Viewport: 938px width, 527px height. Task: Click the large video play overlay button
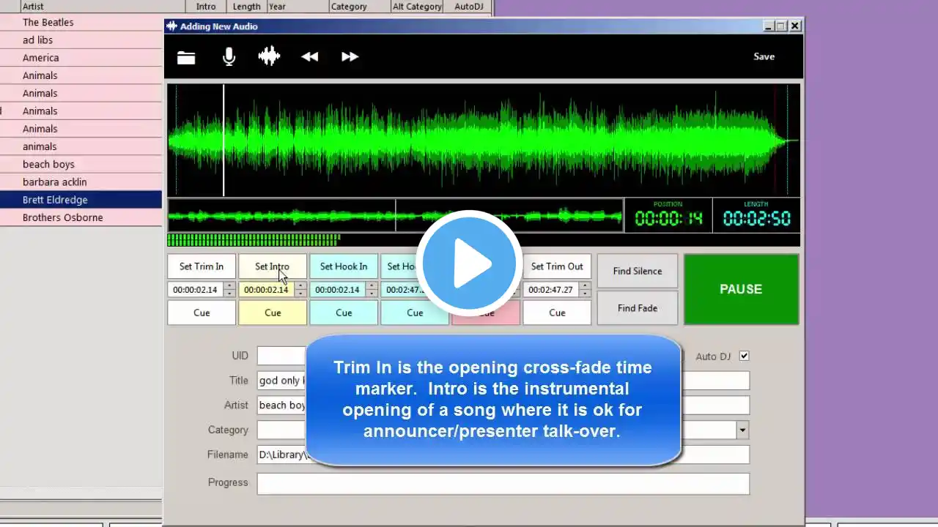[x=469, y=263]
